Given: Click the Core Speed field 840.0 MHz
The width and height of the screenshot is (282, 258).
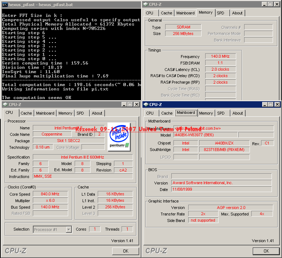Looking at the screenshot, I should click(x=50, y=194).
